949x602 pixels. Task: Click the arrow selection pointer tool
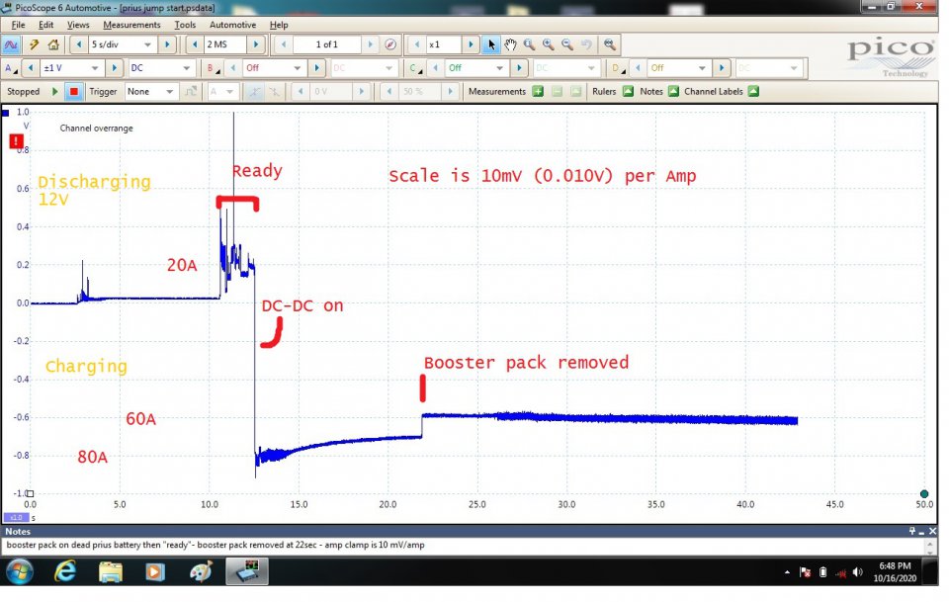click(491, 44)
